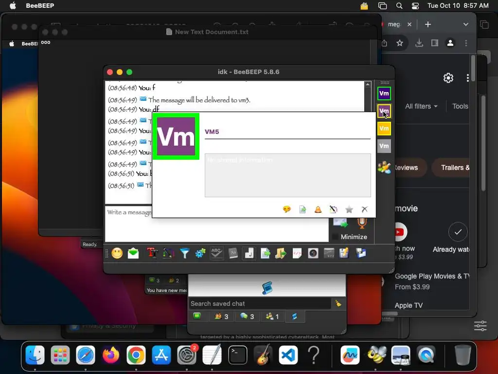Select the yellow Vm user avatar
The height and width of the screenshot is (374, 498).
point(384,129)
